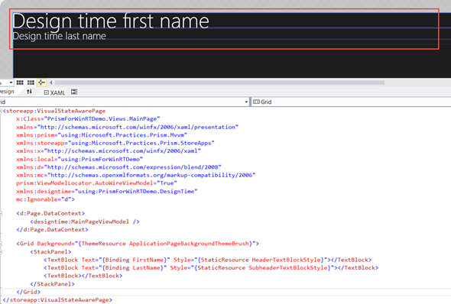This screenshot has width=451, height=304.
Task: Switch to the XAML tab
Action: [54, 92]
